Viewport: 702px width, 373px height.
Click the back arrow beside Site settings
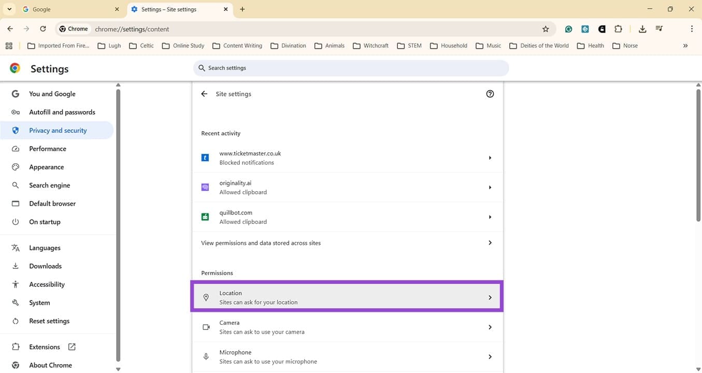tap(204, 94)
